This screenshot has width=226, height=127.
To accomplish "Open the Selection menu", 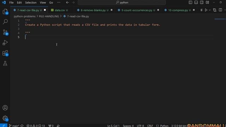I will pos(31,2).
